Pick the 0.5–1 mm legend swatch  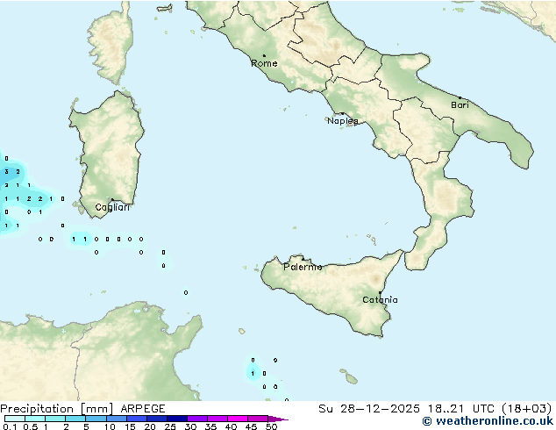point(35,419)
